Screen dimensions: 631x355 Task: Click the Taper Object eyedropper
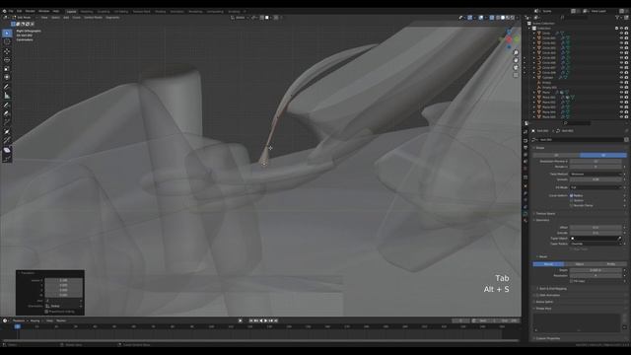pos(619,239)
